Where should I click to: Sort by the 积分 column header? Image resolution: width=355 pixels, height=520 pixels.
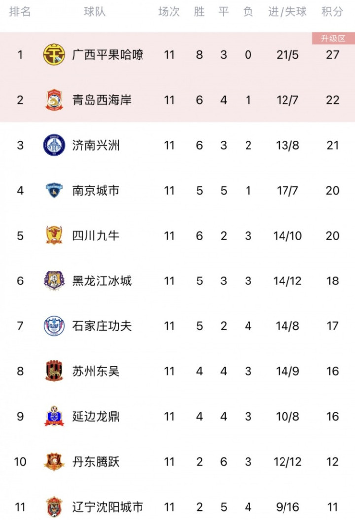coord(332,12)
